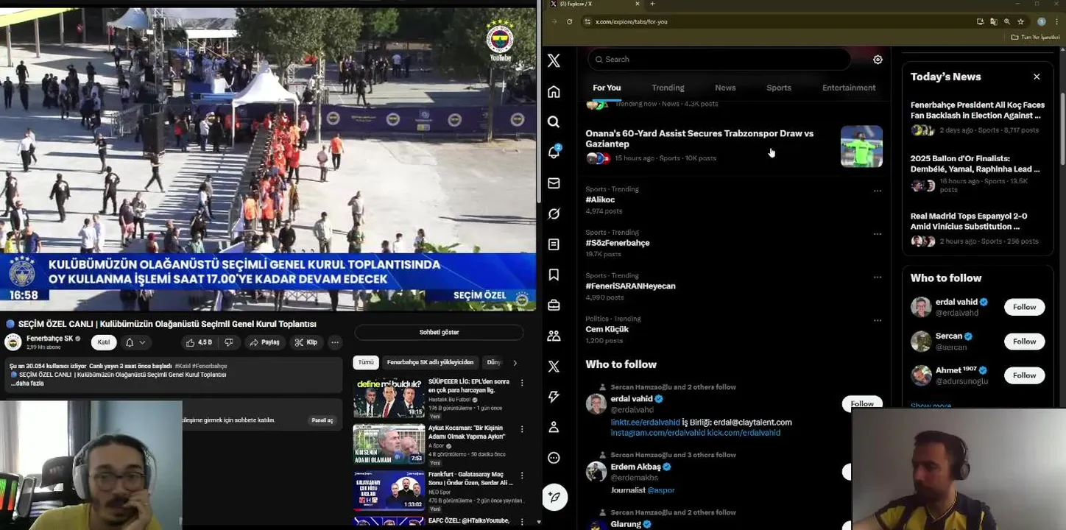
Task: Open @aspor mention in Erdem Akbaş bio
Action: coord(661,490)
